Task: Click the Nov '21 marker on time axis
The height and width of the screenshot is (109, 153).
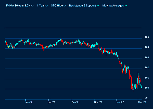Action: tap(98, 102)
